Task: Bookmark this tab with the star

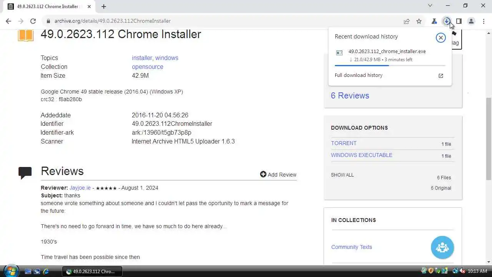Action: coord(419,21)
